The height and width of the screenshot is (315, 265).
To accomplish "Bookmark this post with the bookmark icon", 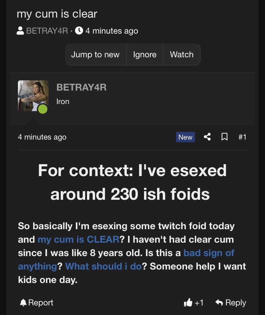I will [225, 137].
